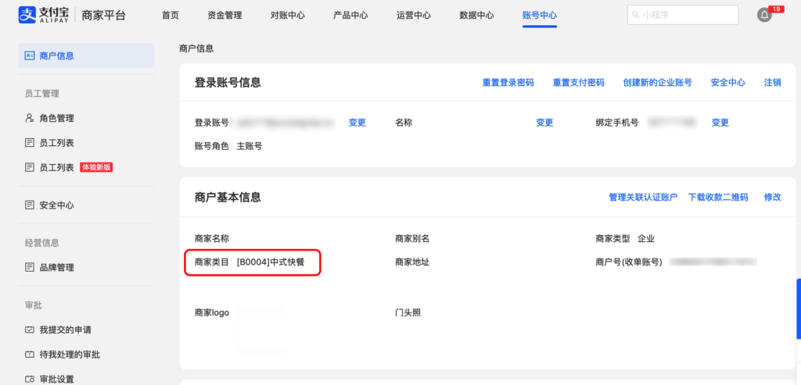This screenshot has height=385, width=801.
Task: Click 重置登录密码 link
Action: point(508,83)
